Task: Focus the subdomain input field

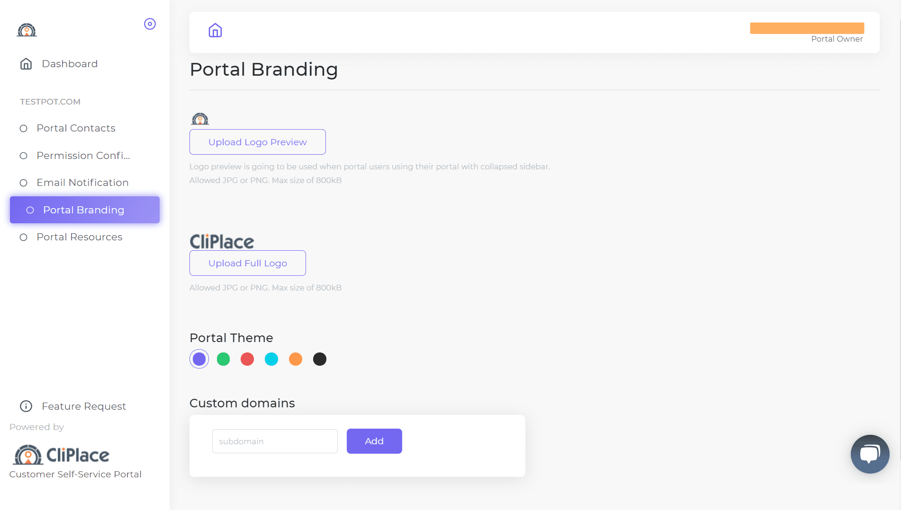Action: point(275,441)
